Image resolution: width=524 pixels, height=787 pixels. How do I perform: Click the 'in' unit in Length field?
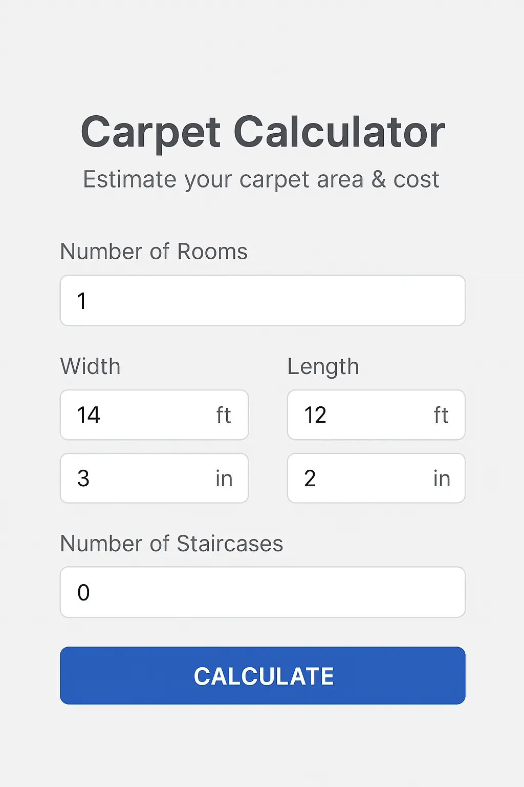pos(442,479)
